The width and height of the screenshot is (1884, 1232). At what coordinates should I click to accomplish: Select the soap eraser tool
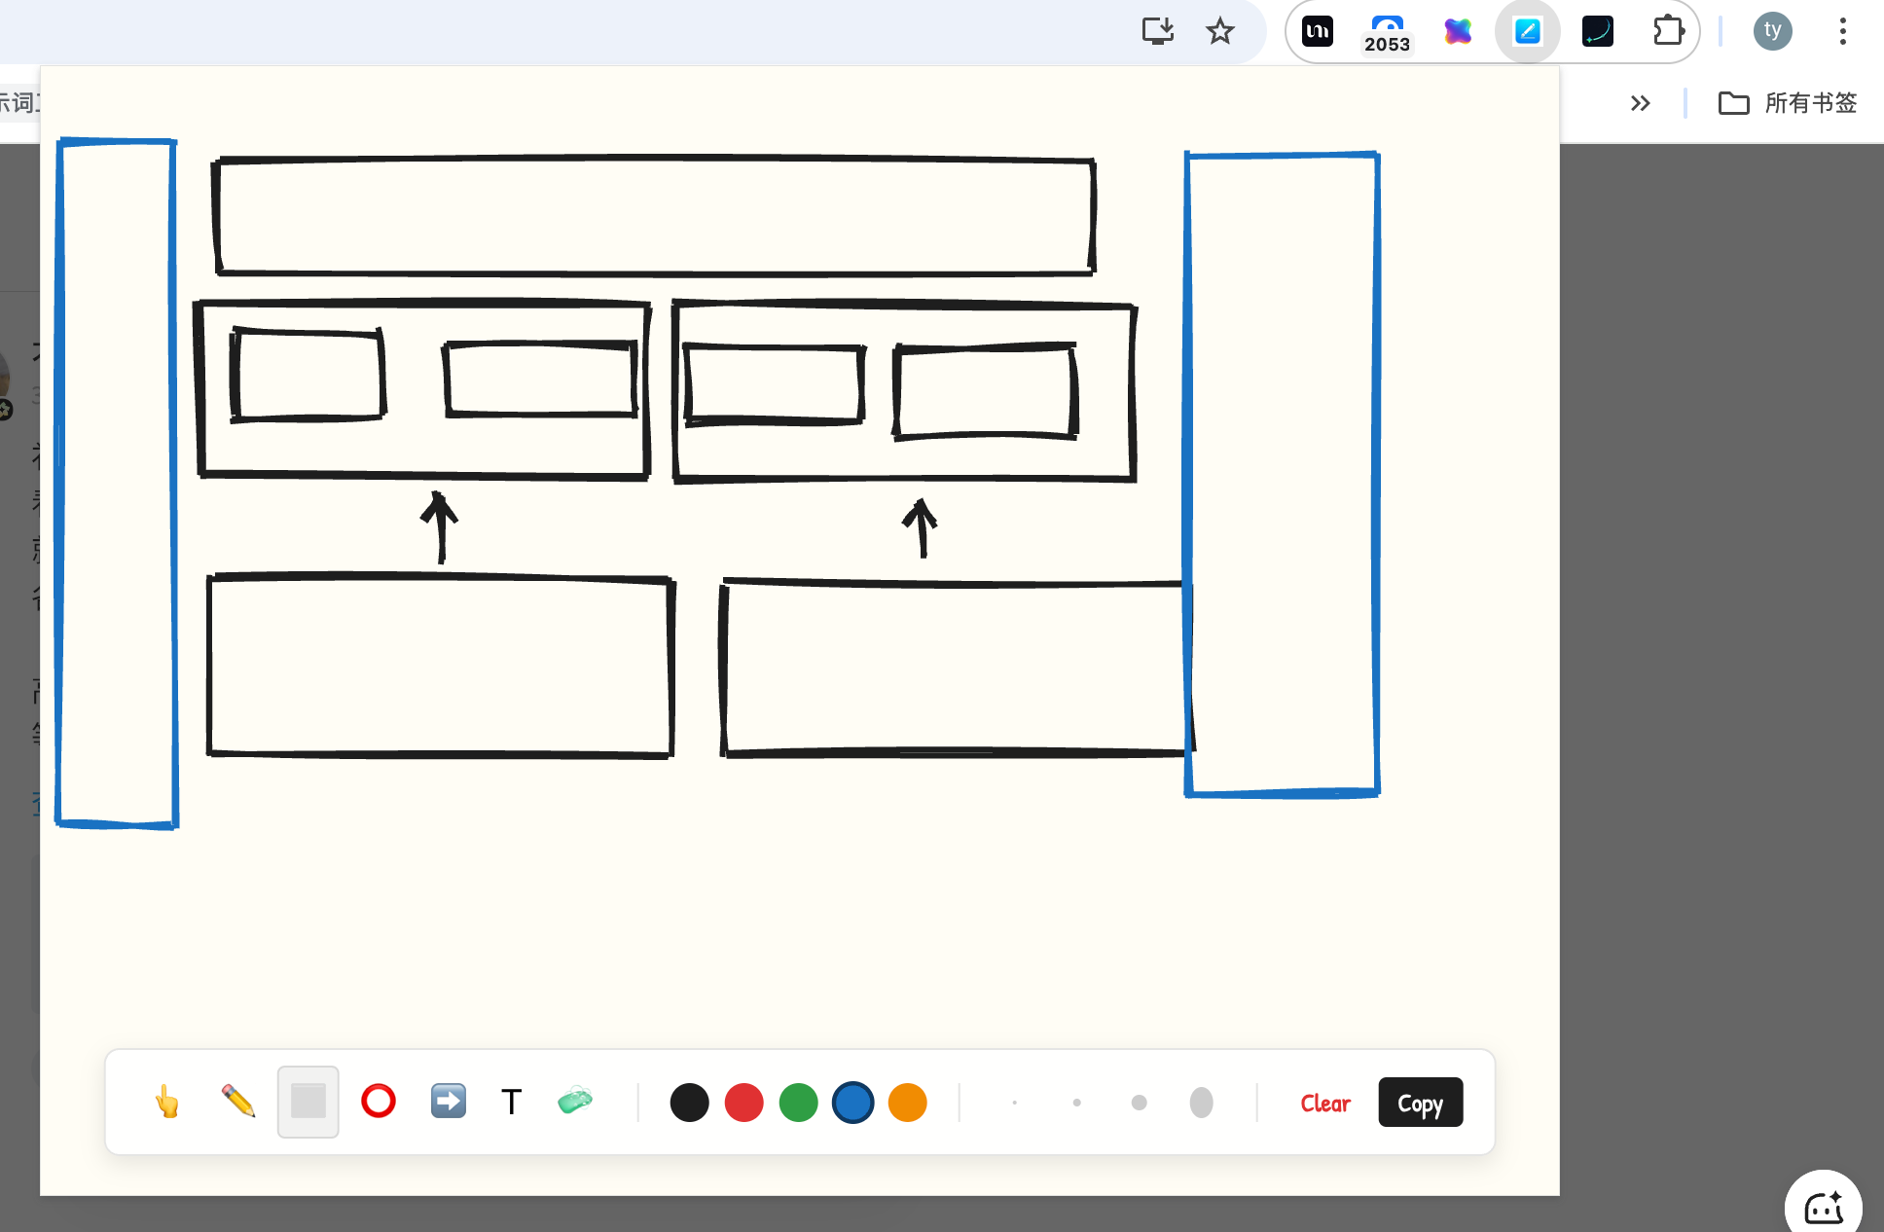click(x=575, y=1102)
